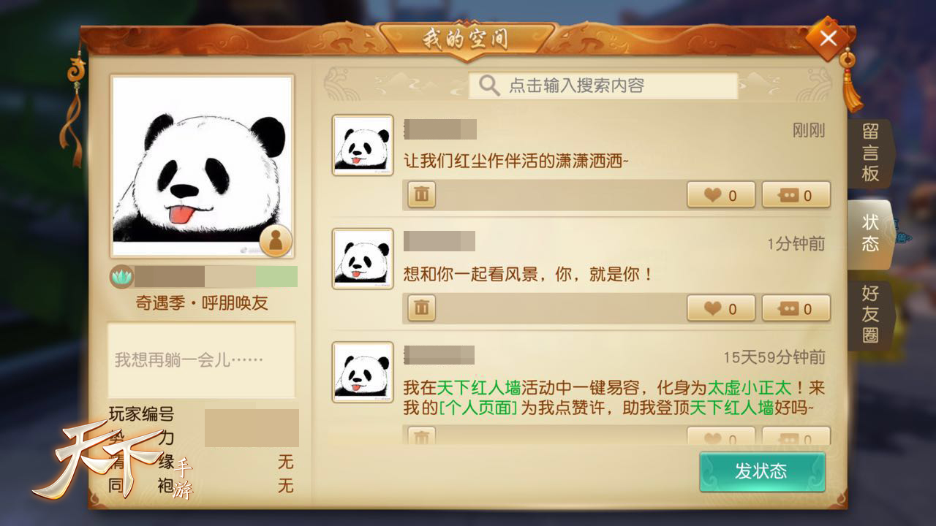Switch to the 留言板 tab

[870, 153]
